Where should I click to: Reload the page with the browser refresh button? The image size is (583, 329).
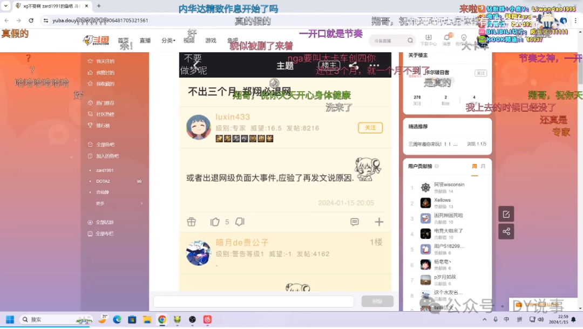coord(31,20)
